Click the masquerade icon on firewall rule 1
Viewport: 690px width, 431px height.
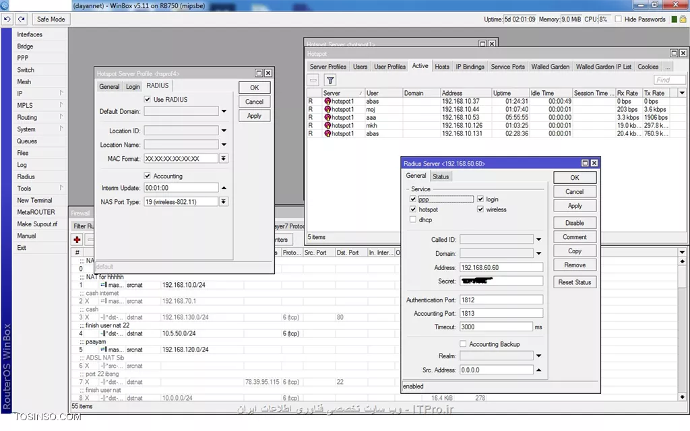tap(104, 285)
